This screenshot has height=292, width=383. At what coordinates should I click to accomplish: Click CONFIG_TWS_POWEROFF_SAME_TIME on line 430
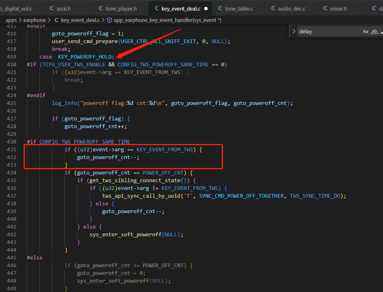point(85,142)
